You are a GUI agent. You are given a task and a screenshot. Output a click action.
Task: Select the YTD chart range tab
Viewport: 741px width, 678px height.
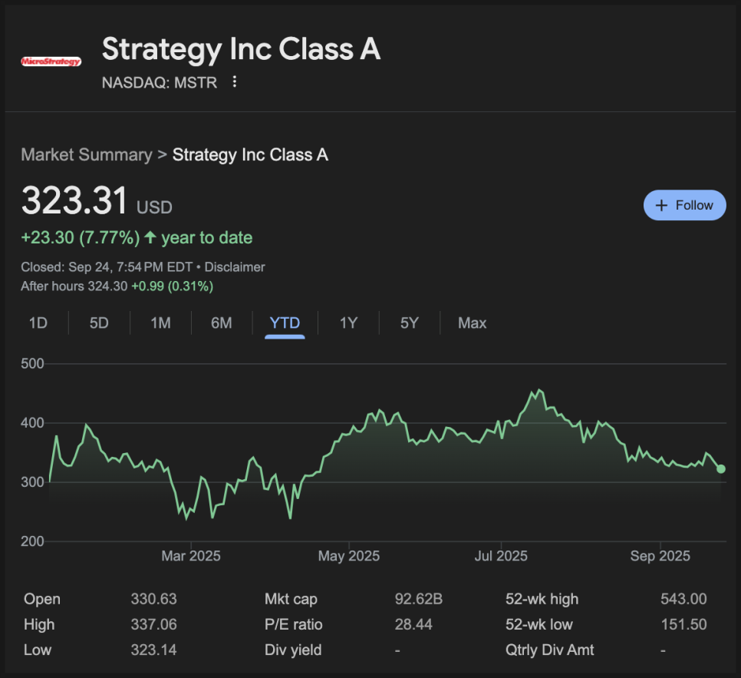point(285,323)
